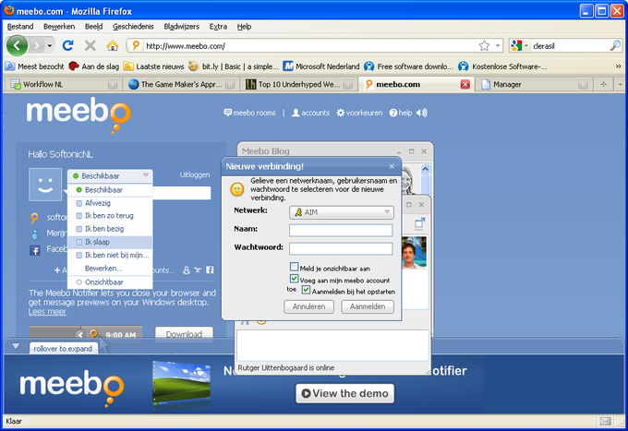Uncheck Voeg aan mijn meebo account toe
Screen dimensions: 628x431
[295, 278]
